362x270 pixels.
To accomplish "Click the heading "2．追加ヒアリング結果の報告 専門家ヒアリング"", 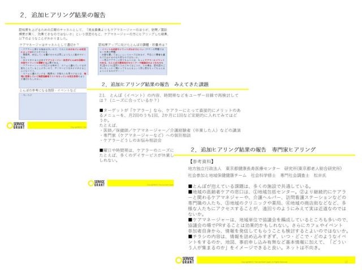I will pyautogui.click(x=253, y=150).
